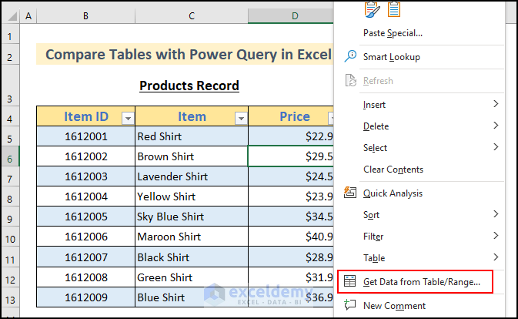Click the price cell for Sky Blue Shirt

pyautogui.click(x=291, y=217)
